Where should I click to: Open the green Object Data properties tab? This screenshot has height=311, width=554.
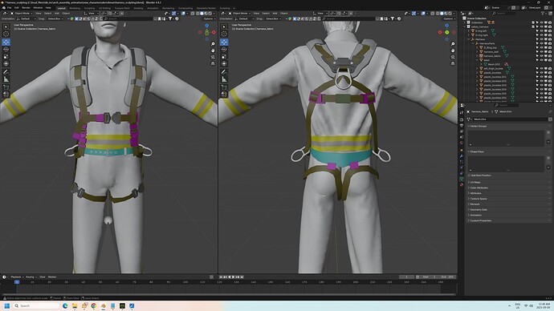462,179
